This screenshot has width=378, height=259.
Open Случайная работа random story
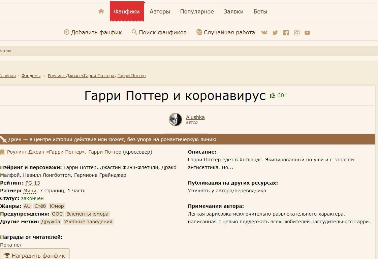[x=226, y=32]
